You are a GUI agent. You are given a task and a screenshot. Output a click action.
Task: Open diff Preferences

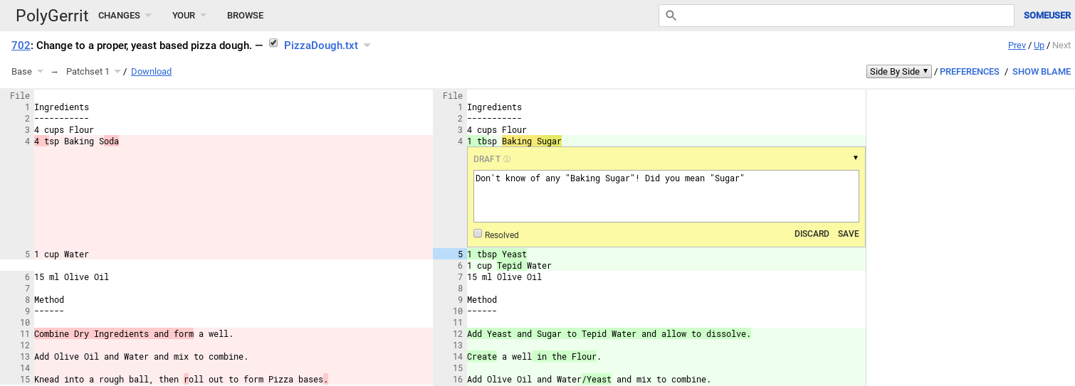[969, 72]
